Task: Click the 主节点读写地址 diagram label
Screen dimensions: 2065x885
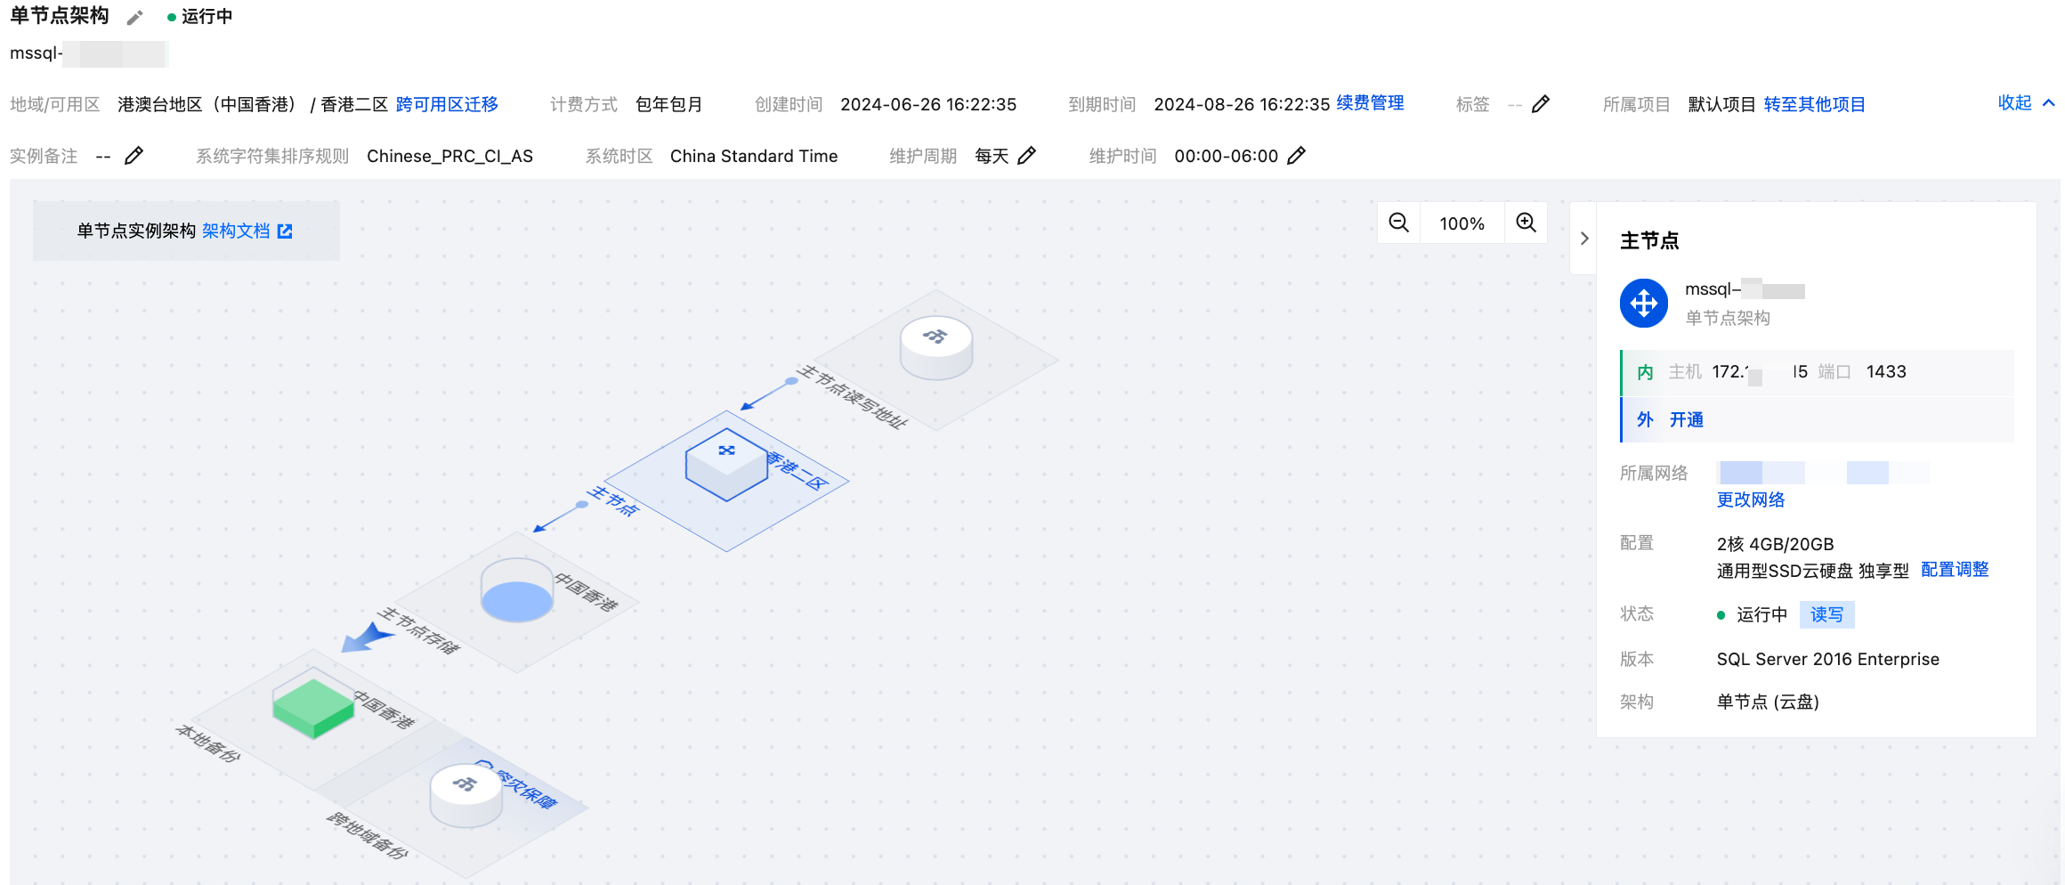Action: (x=853, y=397)
